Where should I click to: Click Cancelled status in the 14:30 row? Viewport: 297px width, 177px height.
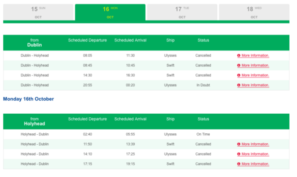pos(203,75)
